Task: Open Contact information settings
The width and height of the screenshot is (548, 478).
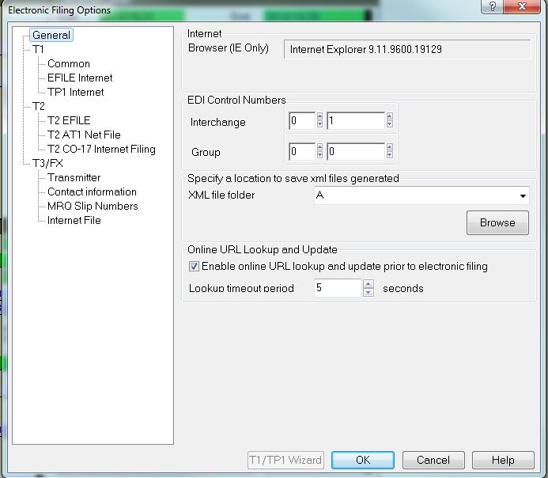Action: [x=92, y=192]
